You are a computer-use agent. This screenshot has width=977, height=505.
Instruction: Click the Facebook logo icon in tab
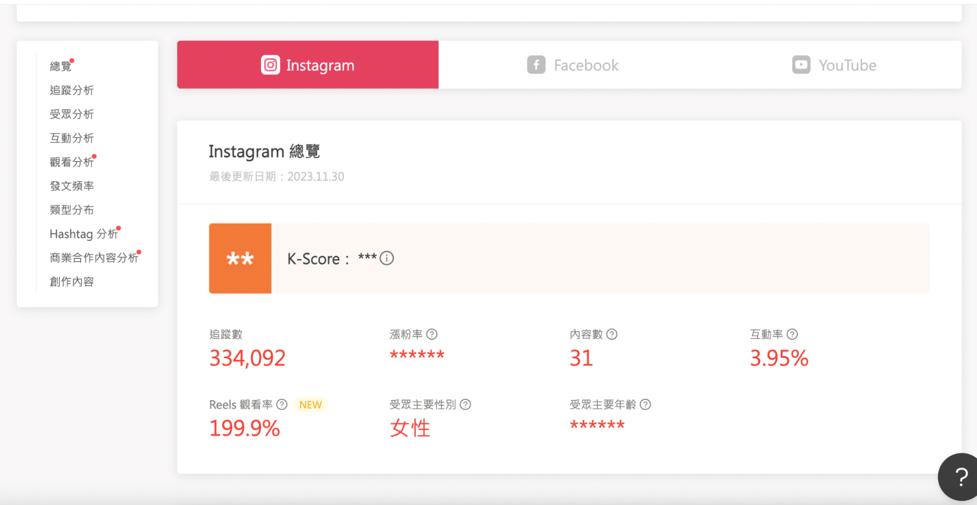536,65
